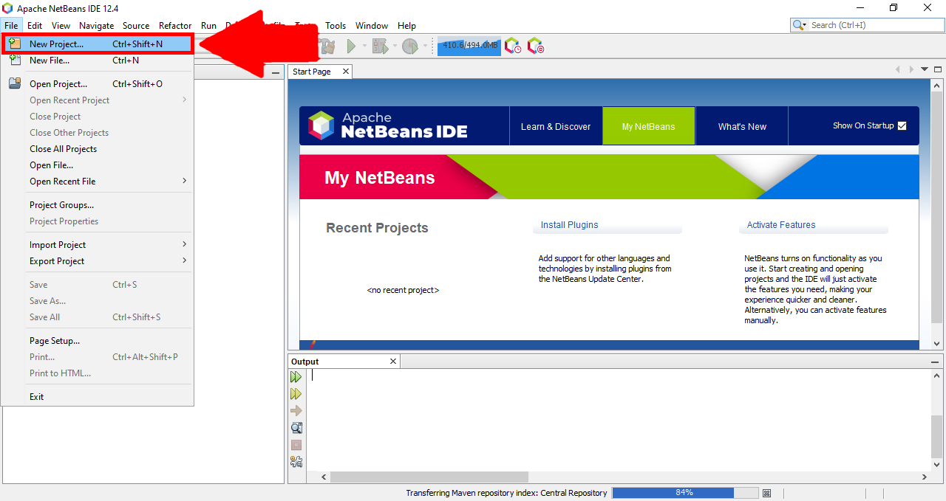Click the Transferring Maven repository index status text
This screenshot has width=946, height=501.
[506, 493]
